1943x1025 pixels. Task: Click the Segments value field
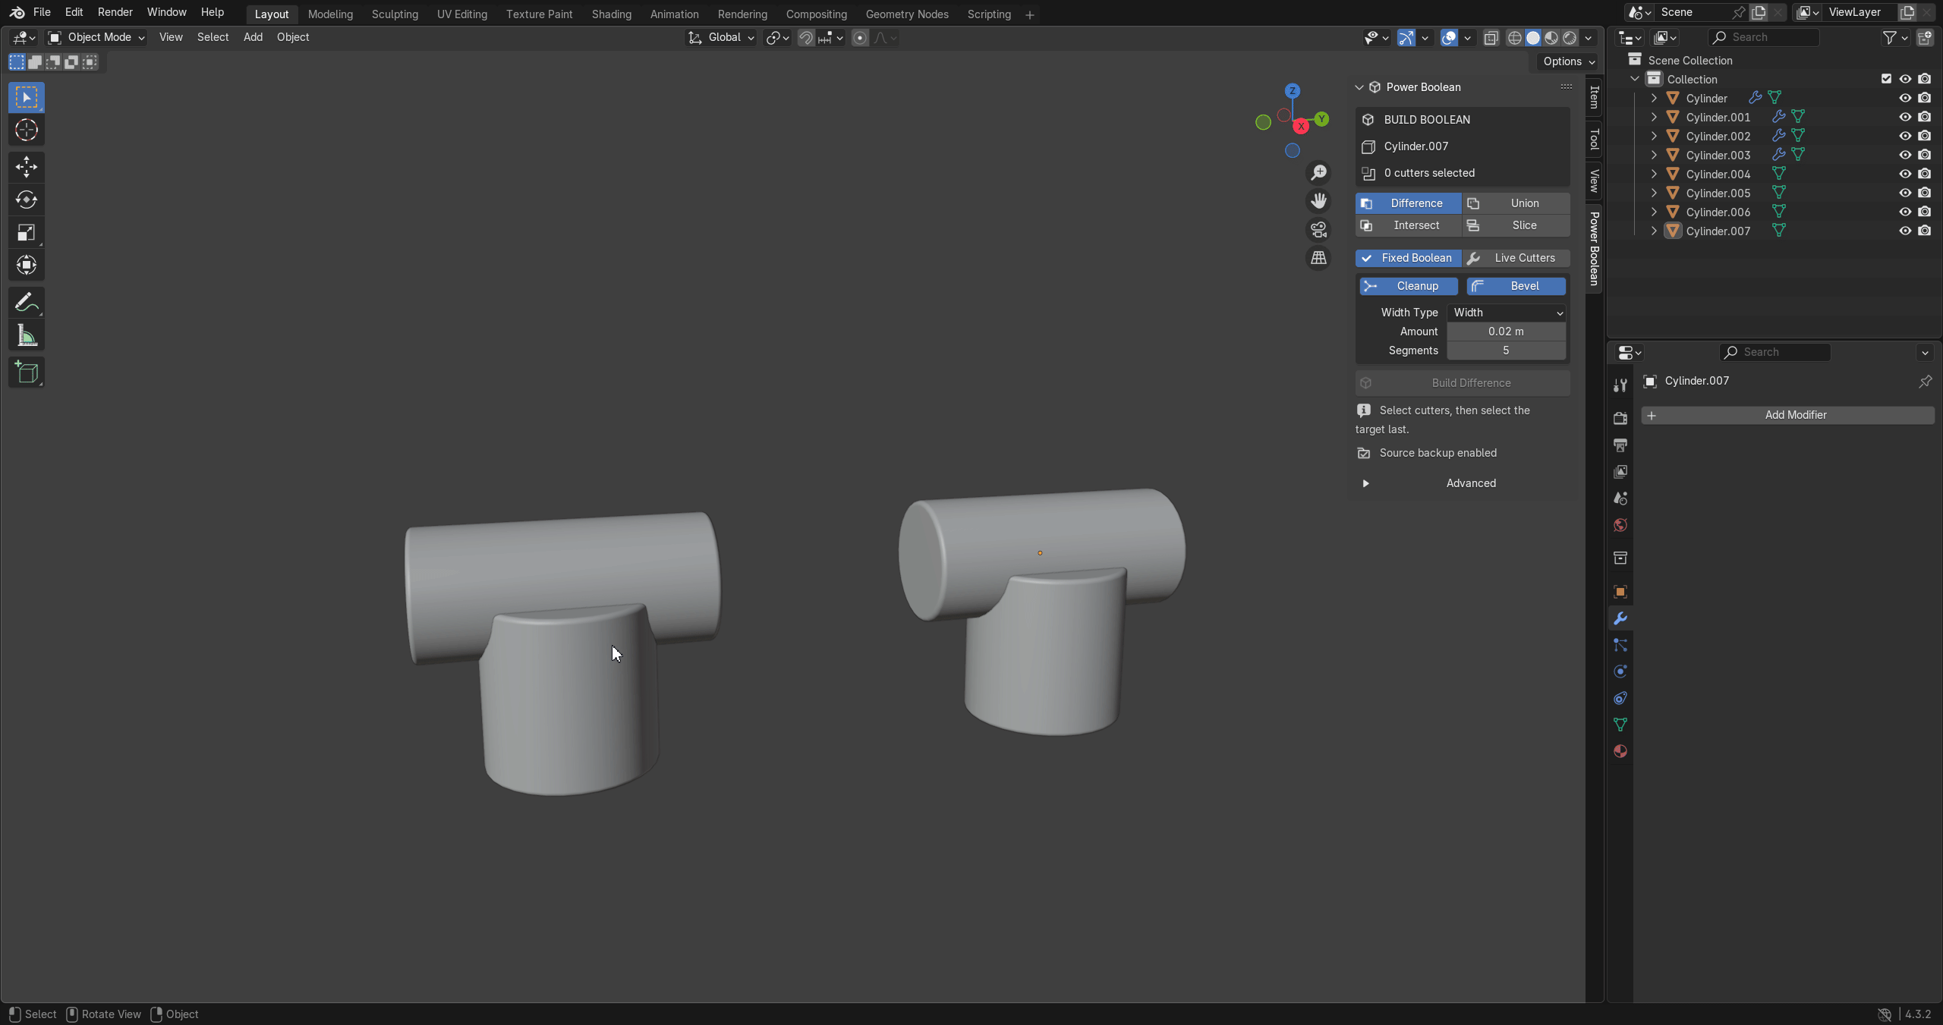tap(1507, 351)
